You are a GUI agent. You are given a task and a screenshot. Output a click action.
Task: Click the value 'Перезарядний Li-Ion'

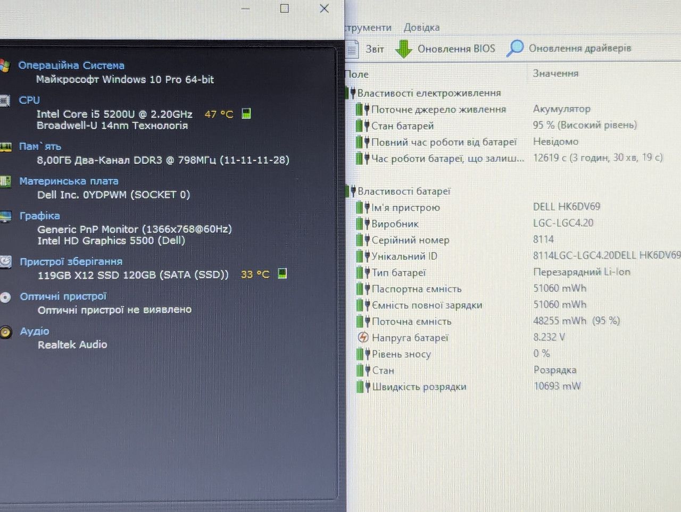click(582, 272)
